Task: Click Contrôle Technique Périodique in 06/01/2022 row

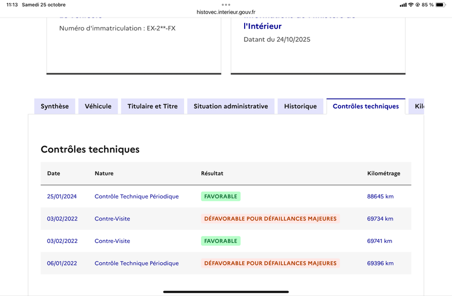Action: pos(137,263)
